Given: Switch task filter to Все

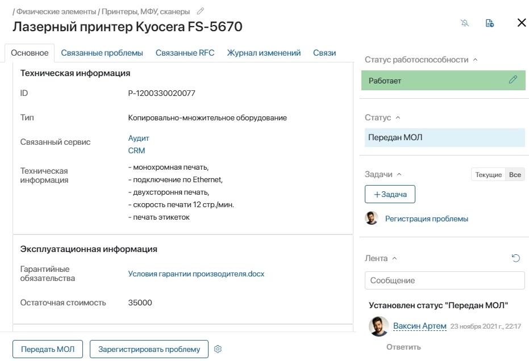Looking at the screenshot, I should click(x=515, y=175).
